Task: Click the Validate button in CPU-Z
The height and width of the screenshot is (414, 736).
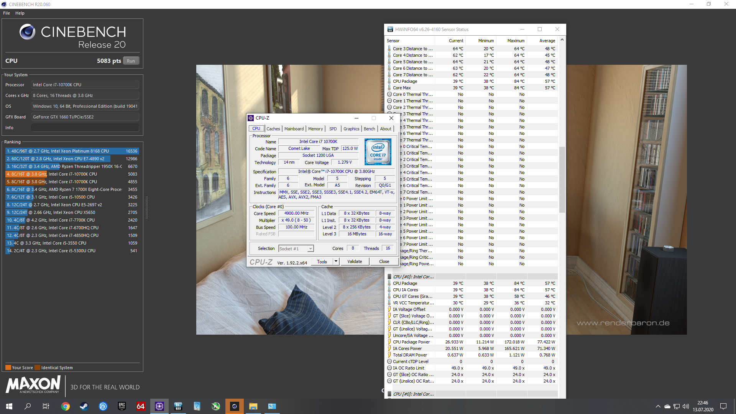Action: click(x=355, y=261)
